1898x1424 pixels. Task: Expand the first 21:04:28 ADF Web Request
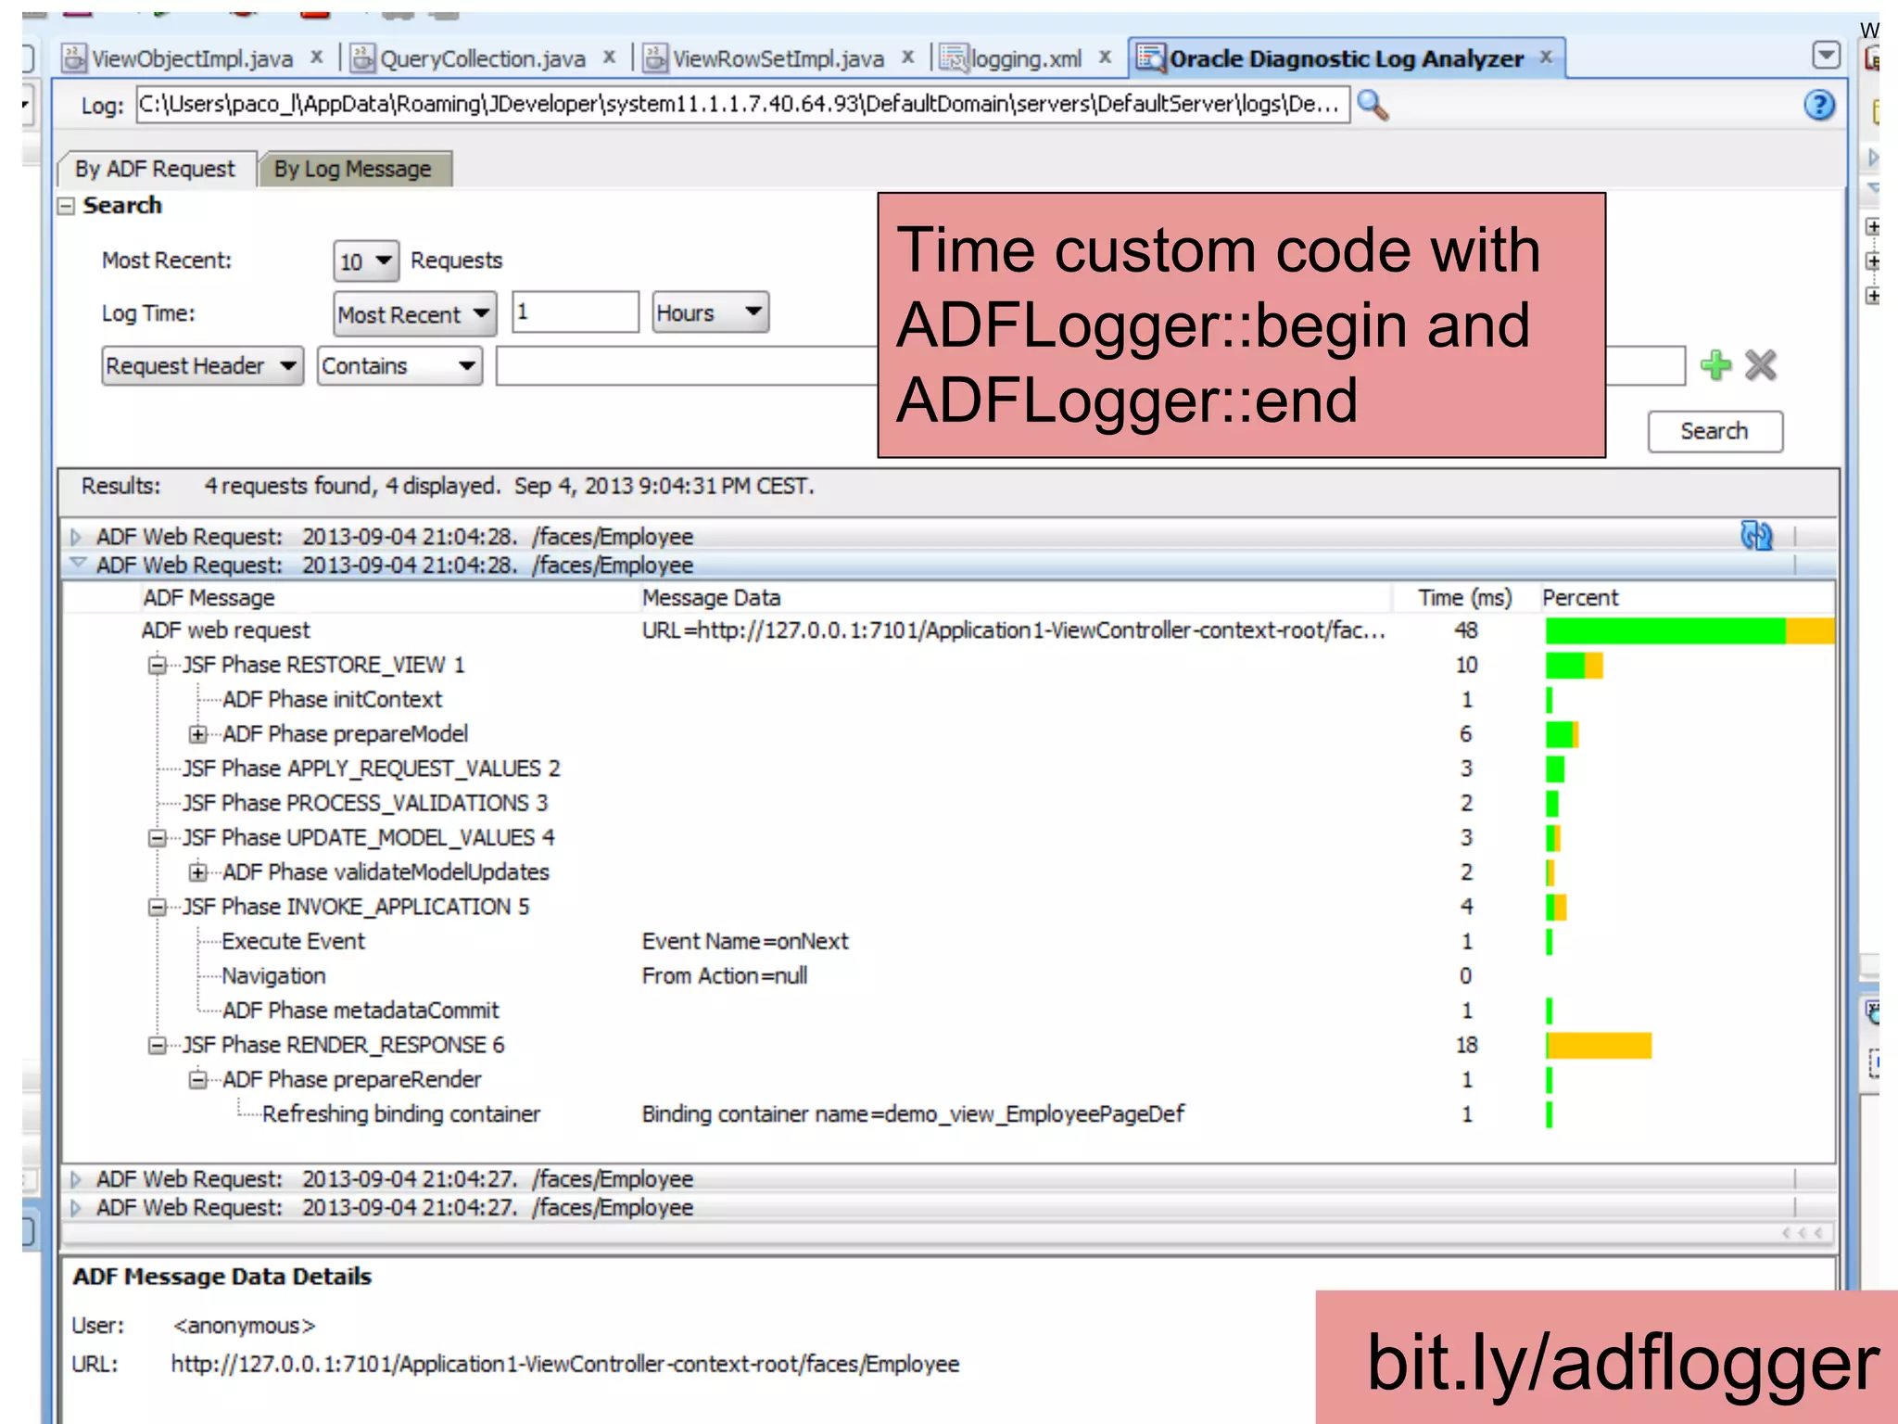pyautogui.click(x=76, y=537)
